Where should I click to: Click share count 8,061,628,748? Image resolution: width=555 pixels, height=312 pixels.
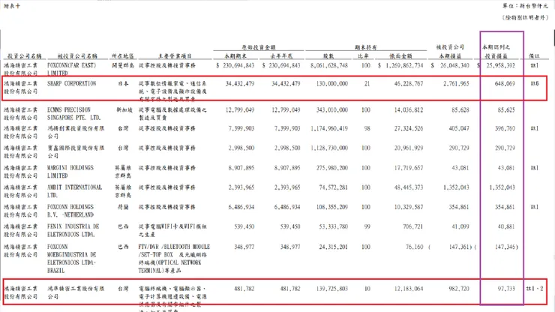pyautogui.click(x=329, y=65)
